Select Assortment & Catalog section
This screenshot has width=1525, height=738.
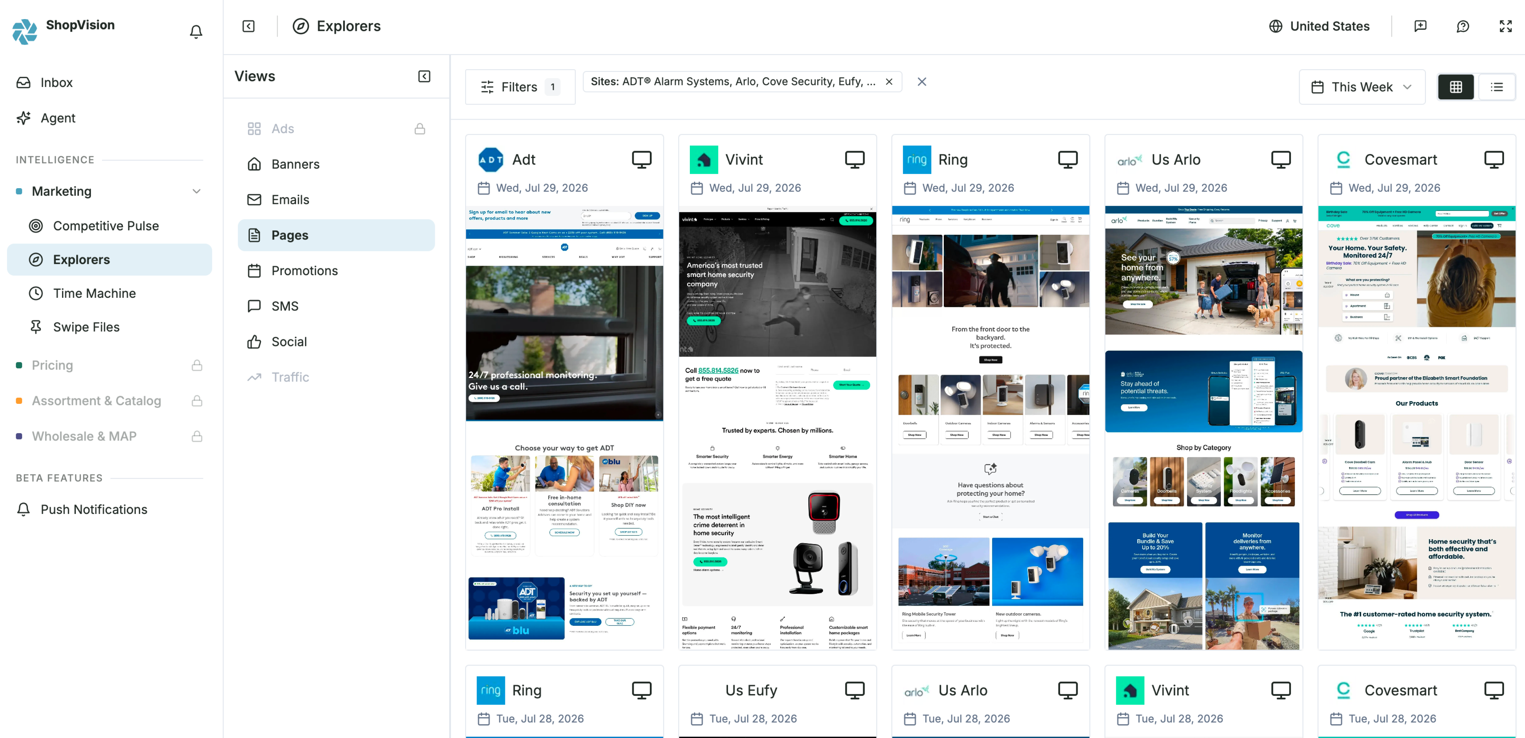[96, 401]
